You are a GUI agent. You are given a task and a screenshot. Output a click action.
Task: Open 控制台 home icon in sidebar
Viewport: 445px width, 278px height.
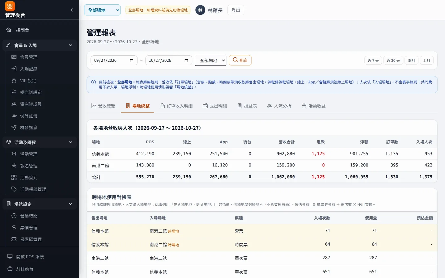coord(9,30)
